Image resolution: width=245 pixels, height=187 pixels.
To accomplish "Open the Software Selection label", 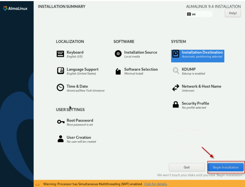I will (141, 69).
